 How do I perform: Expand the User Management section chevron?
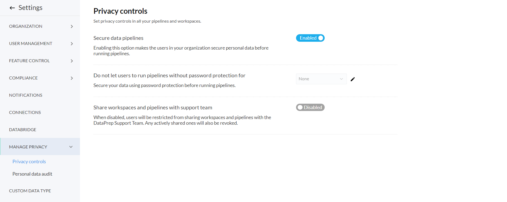tap(72, 44)
